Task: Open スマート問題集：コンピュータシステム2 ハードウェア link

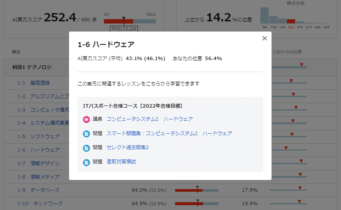Action: 169,133
